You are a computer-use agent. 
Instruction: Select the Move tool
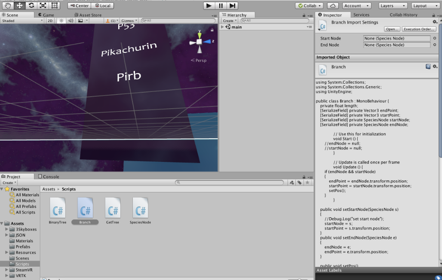[x=19, y=5]
